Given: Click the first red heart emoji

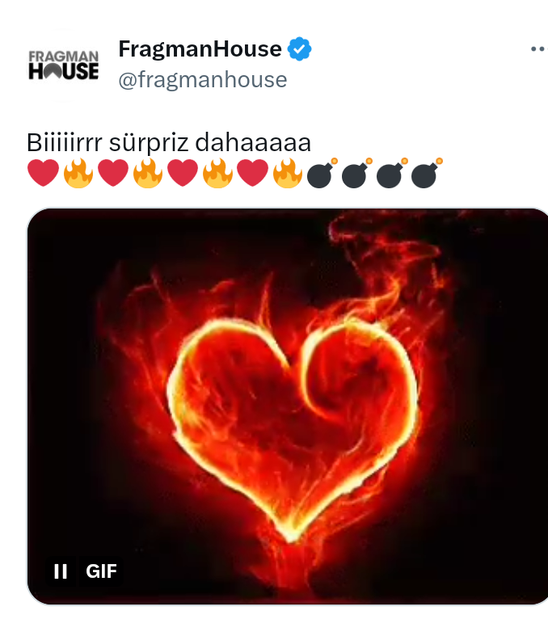Looking at the screenshot, I should [43, 173].
